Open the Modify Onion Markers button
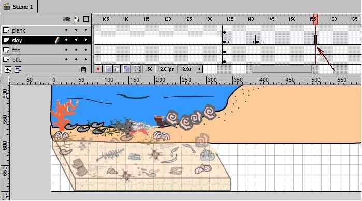 (x=137, y=69)
